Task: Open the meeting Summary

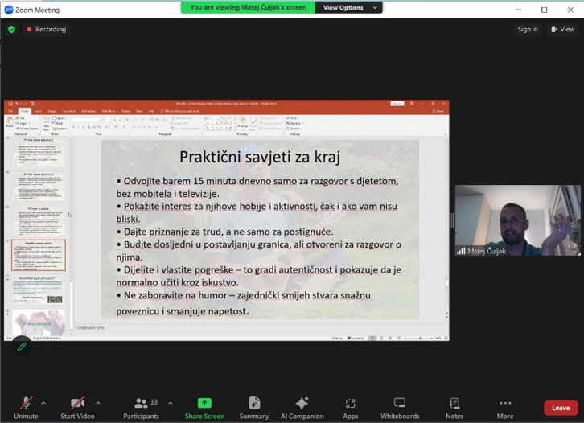Action: coord(254,403)
